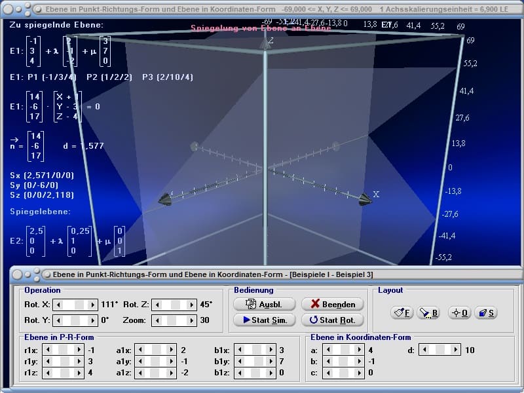Increase b1x value with right arrow

pyautogui.click(x=271, y=350)
